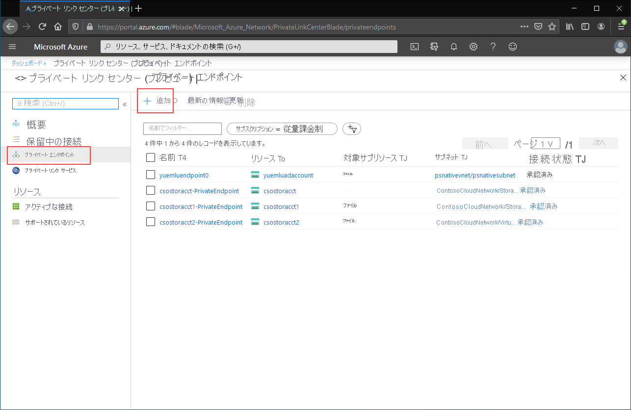Open the csostoracct resource link

[280, 191]
